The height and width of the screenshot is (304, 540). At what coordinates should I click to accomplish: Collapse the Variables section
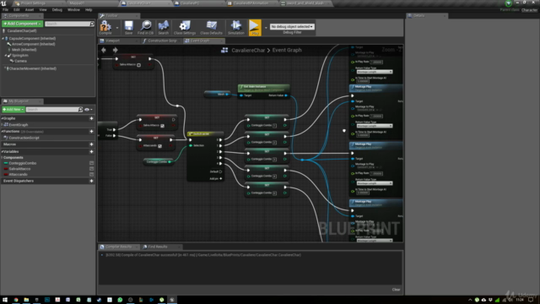2,152
